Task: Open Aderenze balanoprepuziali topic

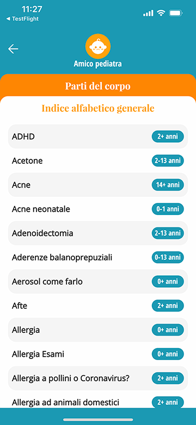Action: [98, 258]
